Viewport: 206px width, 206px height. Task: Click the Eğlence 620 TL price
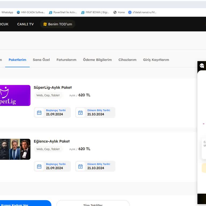pos(84,149)
